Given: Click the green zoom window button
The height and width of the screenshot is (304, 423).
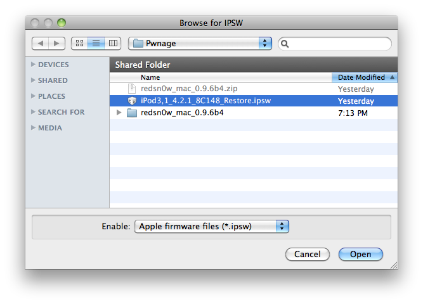Looking at the screenshot, I should [62, 23].
